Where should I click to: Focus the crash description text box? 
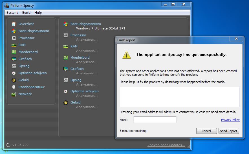(x=180, y=97)
